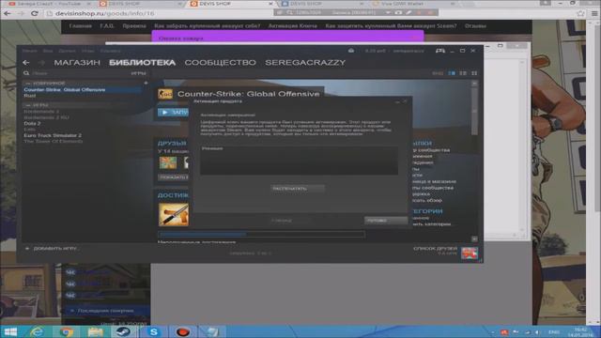Image resolution: width=601 pixels, height=338 pixels.
Task: Click the user avatar in Steam footer
Action: coord(470,253)
